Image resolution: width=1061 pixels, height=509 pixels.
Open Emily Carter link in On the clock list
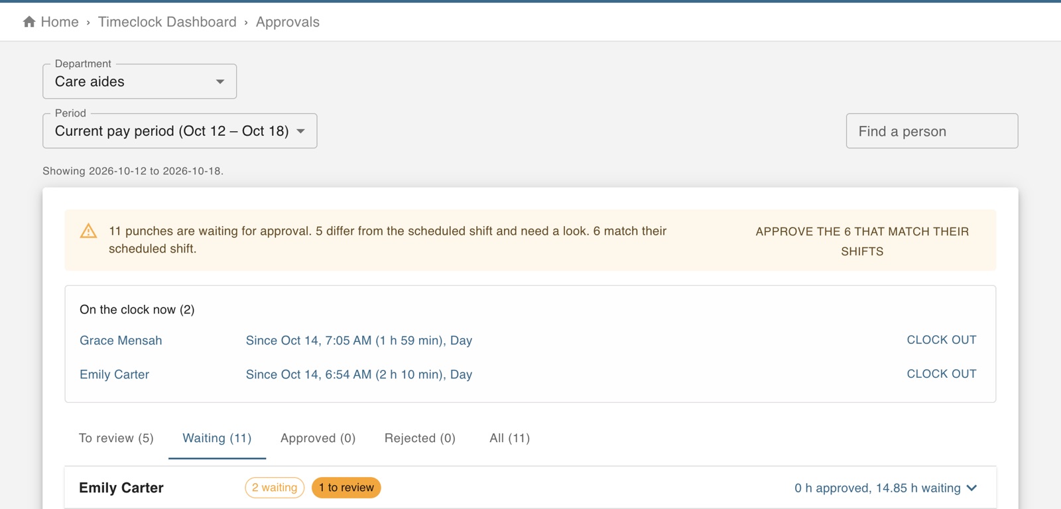[x=114, y=374]
